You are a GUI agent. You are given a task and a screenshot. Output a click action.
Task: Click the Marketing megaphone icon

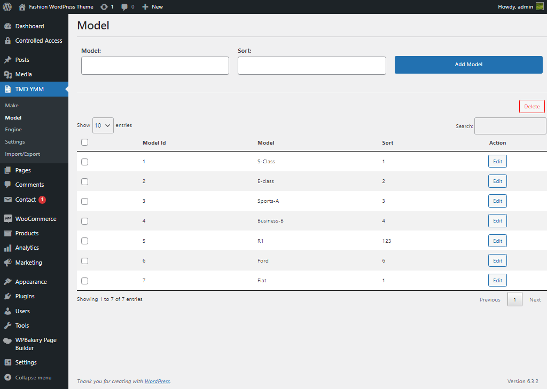9,263
